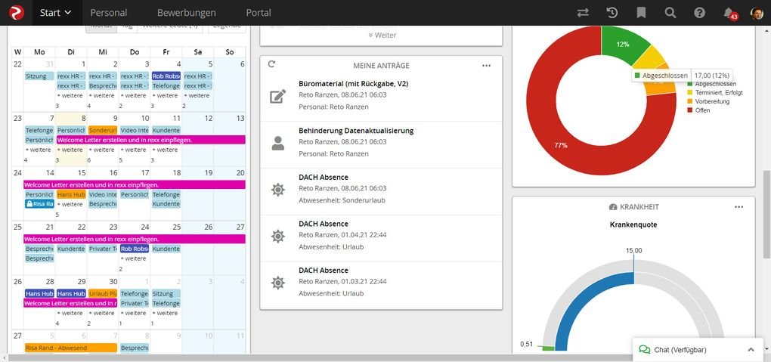Expand + weitere under Thursday the 24th

coord(133,258)
